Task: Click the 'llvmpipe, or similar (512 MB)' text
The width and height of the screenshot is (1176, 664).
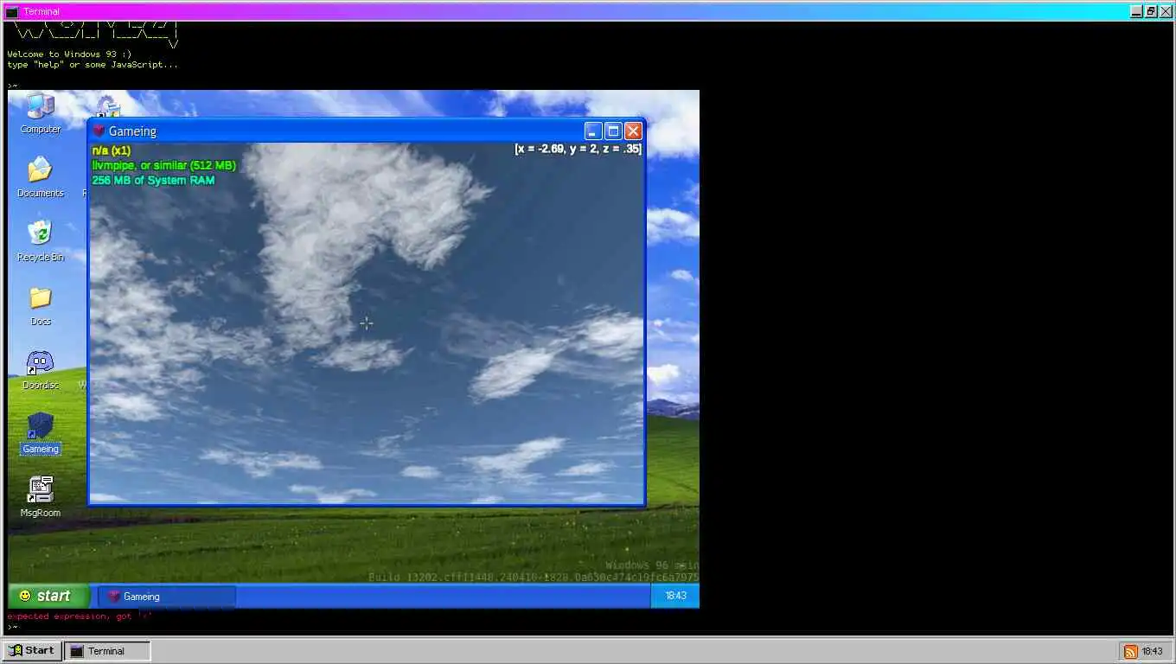Action: point(163,165)
